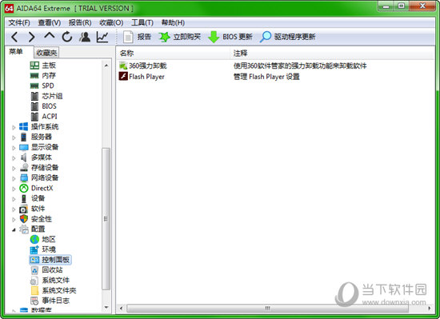Screen dimensions: 440x319
Task: Click the DirectX Xbox-logo icon
Action: click(x=24, y=188)
